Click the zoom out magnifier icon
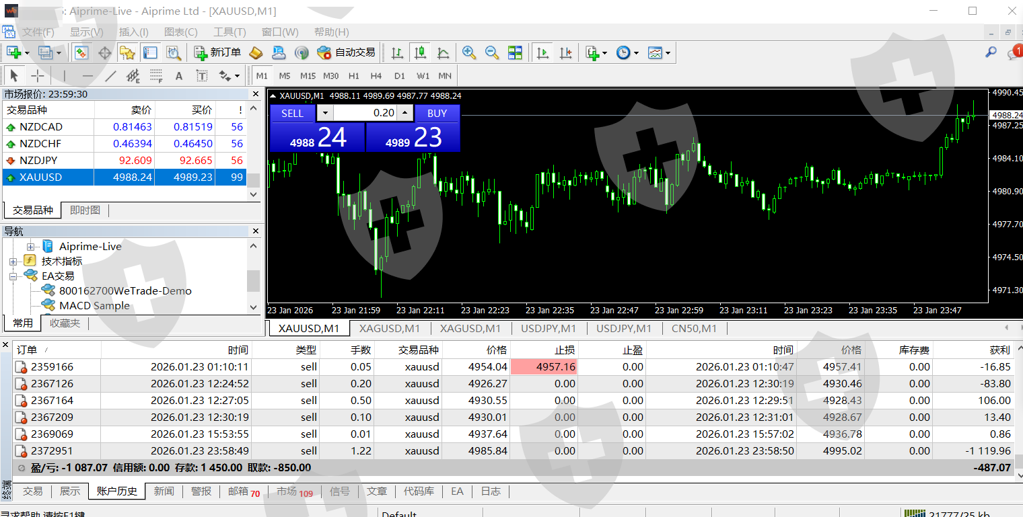The height and width of the screenshot is (517, 1023). [x=492, y=52]
